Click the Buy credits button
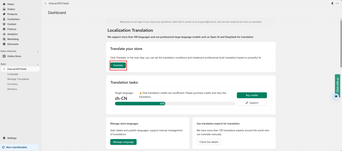 coord(251,95)
